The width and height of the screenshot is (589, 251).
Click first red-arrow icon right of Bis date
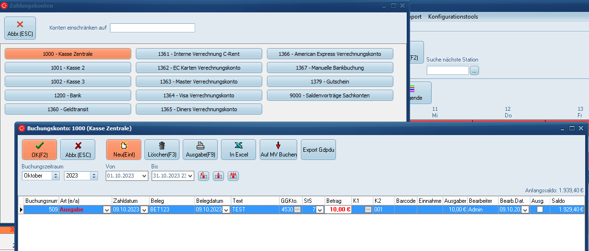(203, 176)
